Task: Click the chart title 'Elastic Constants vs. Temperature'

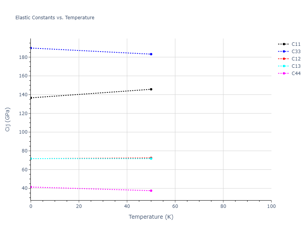Action: click(x=55, y=18)
